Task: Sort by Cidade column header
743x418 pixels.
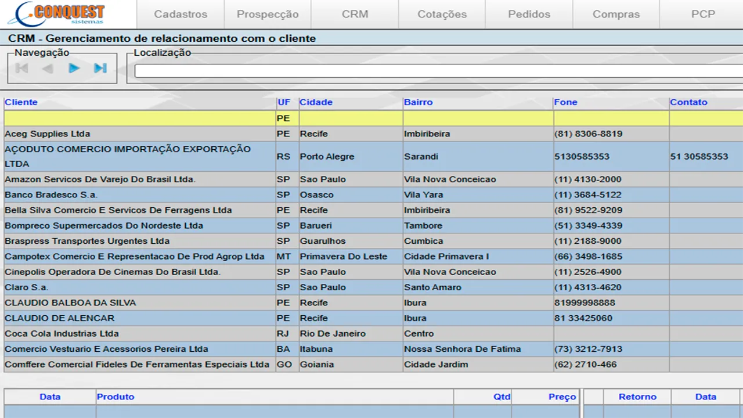Action: coord(316,102)
